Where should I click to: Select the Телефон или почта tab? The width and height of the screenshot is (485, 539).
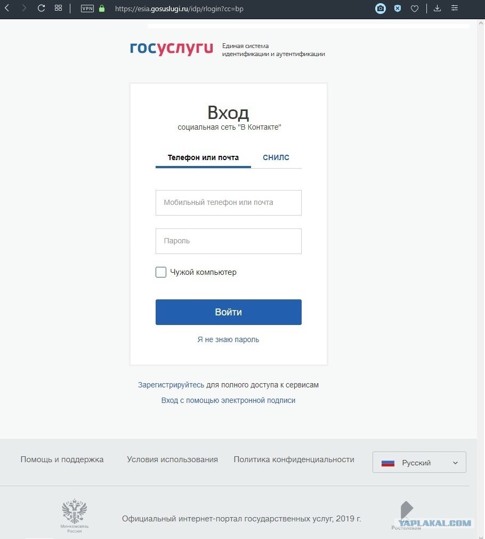coord(203,158)
